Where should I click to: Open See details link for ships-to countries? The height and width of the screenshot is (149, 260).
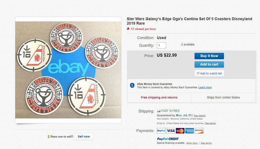pyautogui.click(x=210, y=123)
